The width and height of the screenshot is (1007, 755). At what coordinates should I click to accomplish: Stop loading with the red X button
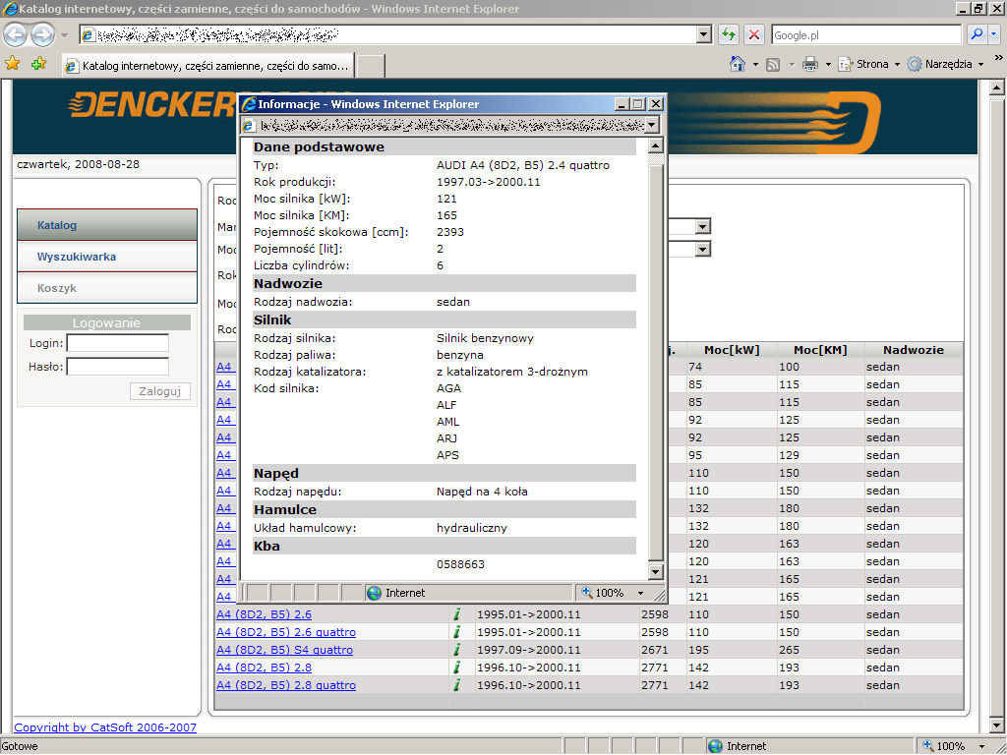tap(754, 34)
